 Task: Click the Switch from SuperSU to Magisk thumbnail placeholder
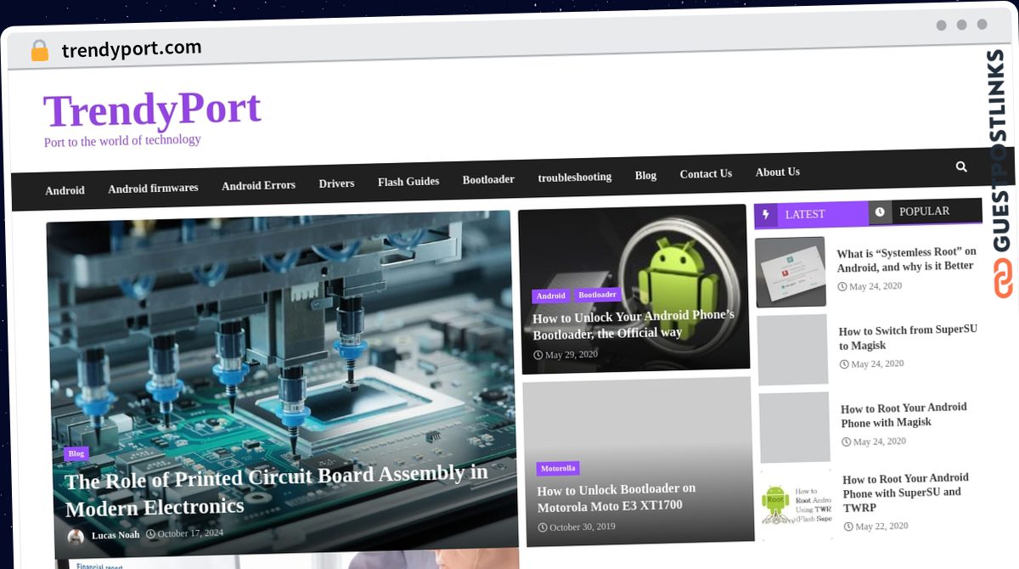pos(792,350)
